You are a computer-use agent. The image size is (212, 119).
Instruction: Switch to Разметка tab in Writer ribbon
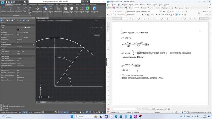coord(151,8)
